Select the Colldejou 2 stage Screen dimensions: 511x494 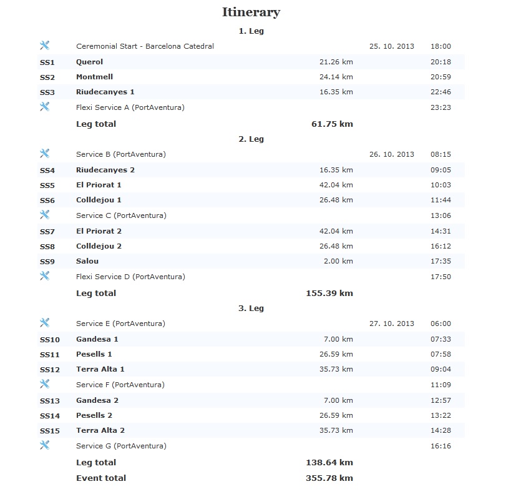tap(99, 246)
